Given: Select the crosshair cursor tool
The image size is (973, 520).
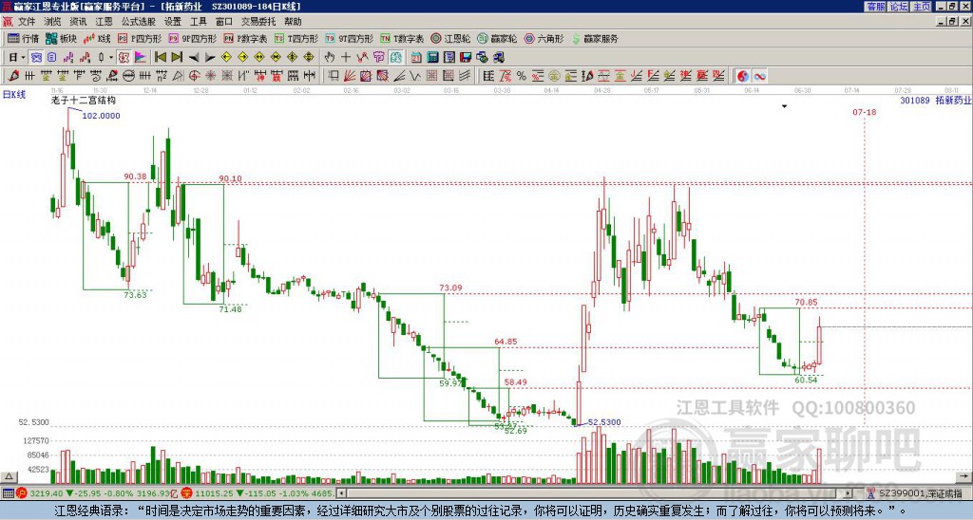Looking at the screenshot, I should coord(346,57).
